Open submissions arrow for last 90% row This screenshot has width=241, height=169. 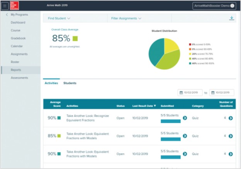click(x=185, y=154)
